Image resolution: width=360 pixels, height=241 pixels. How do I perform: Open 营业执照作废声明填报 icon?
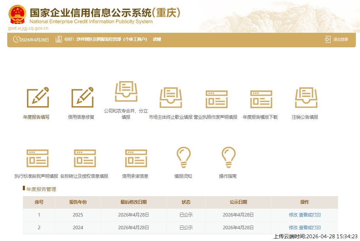coord(216,99)
